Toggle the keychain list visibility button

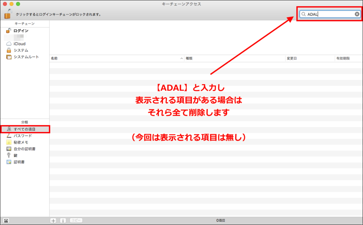pos(6,221)
